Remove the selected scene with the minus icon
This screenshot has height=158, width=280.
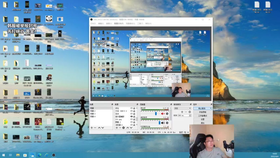point(95,128)
